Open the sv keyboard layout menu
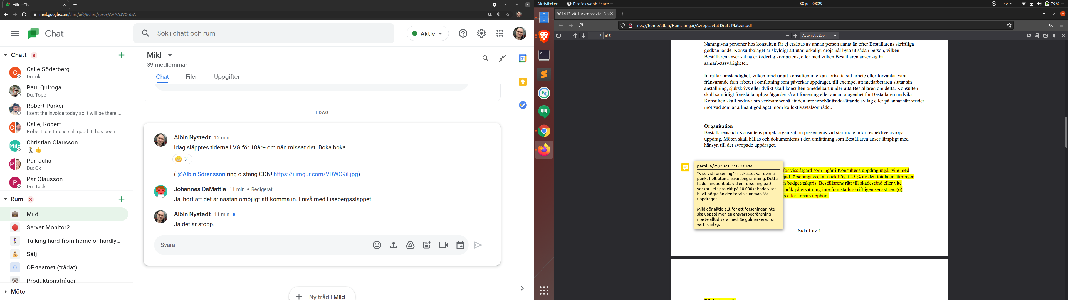1068x300 pixels. pyautogui.click(x=1008, y=4)
